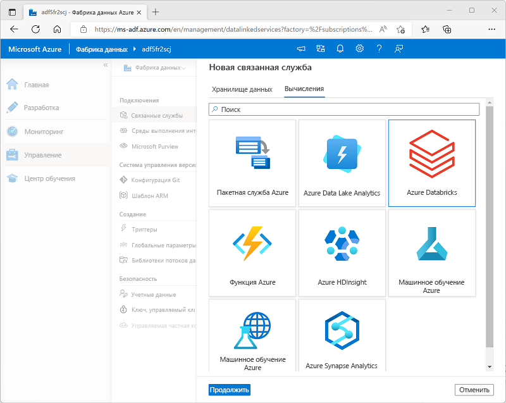The height and width of the screenshot is (403, 506).
Task: Open the Главная home icon in sidebar
Action: point(12,84)
